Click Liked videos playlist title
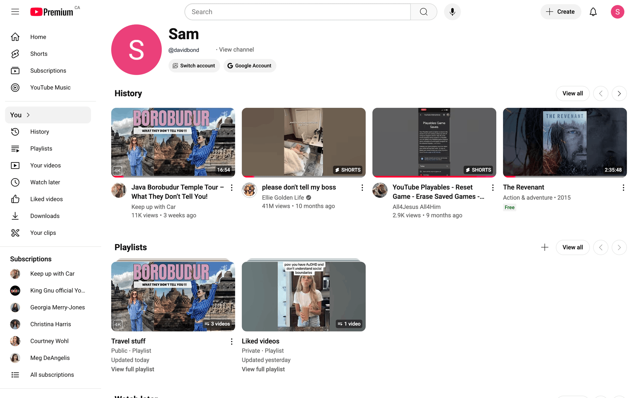Viewport: 637px width, 398px height. point(260,341)
